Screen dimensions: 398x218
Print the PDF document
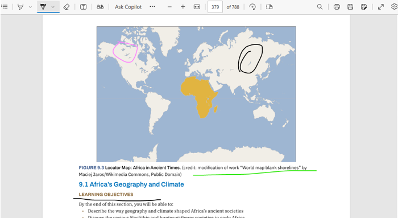tap(337, 7)
